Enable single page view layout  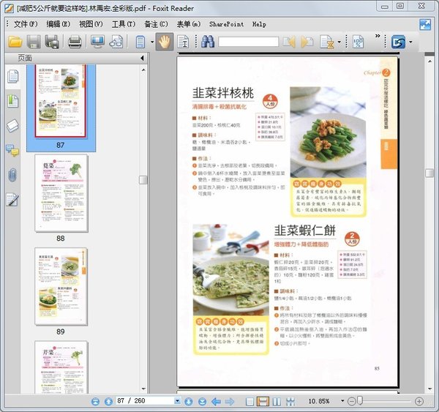pyautogui.click(x=250, y=402)
